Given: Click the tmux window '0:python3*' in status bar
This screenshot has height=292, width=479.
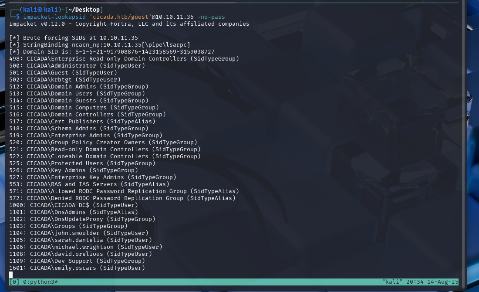Looking at the screenshot, I should click(x=40, y=282).
